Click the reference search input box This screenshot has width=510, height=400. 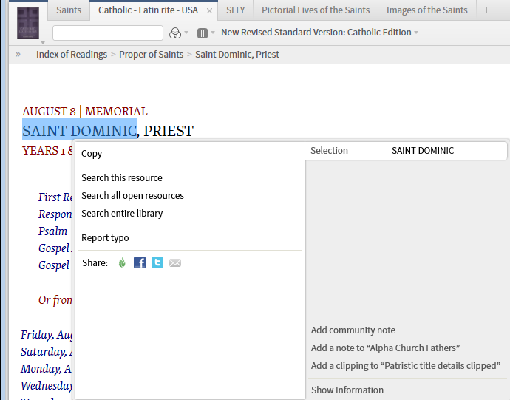point(108,33)
